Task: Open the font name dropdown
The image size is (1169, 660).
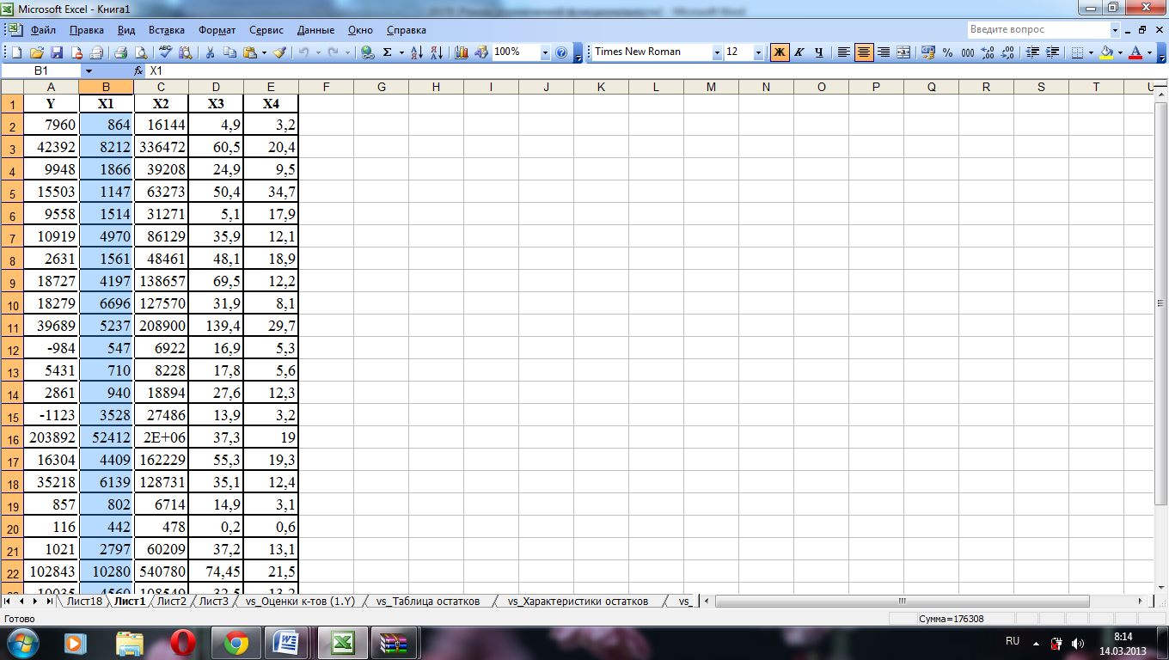Action: pyautogui.click(x=717, y=52)
